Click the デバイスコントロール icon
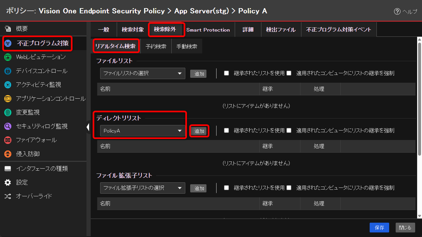422x237 pixels. click(x=8, y=71)
